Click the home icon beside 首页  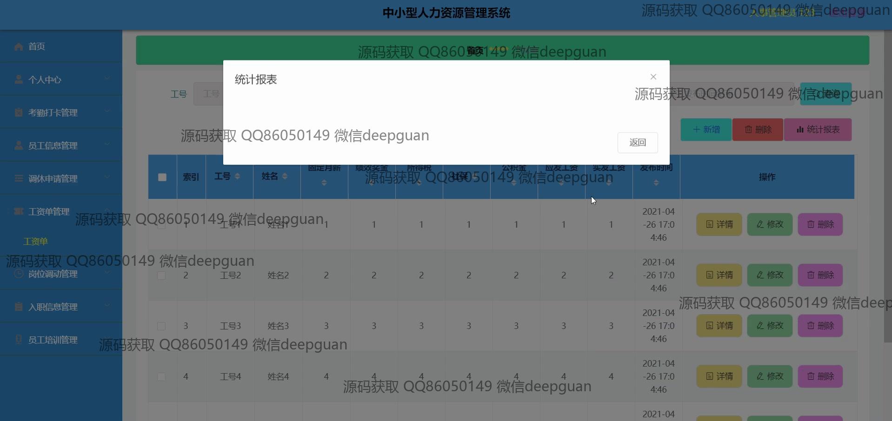pos(19,46)
